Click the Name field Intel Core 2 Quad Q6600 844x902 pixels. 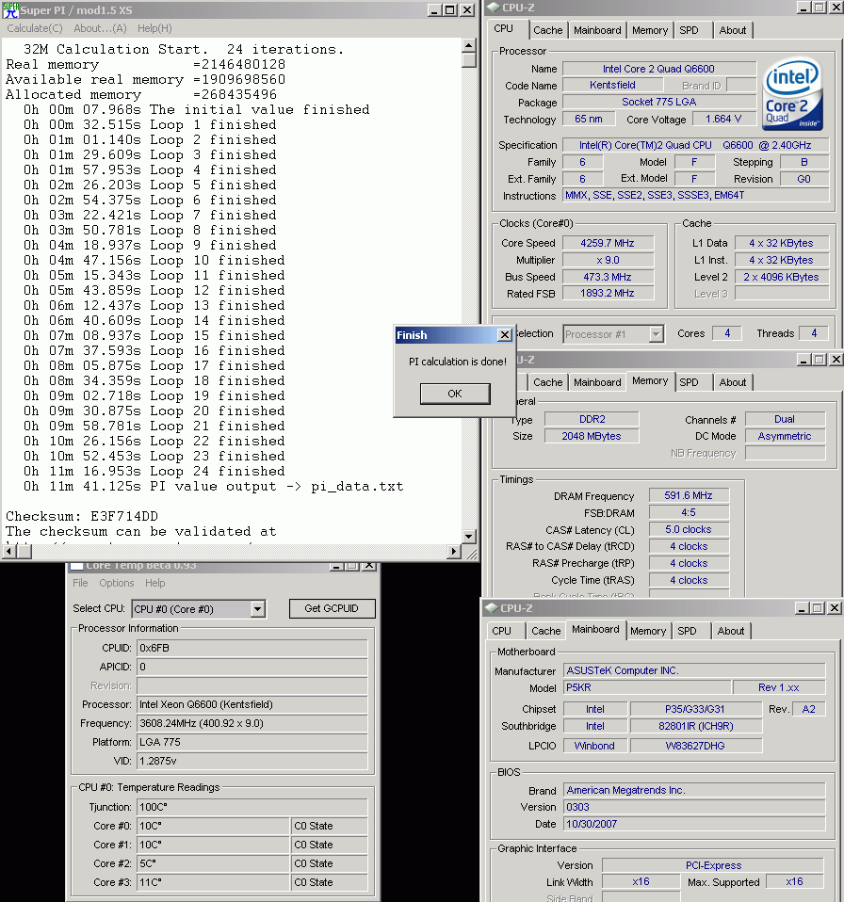click(x=658, y=69)
